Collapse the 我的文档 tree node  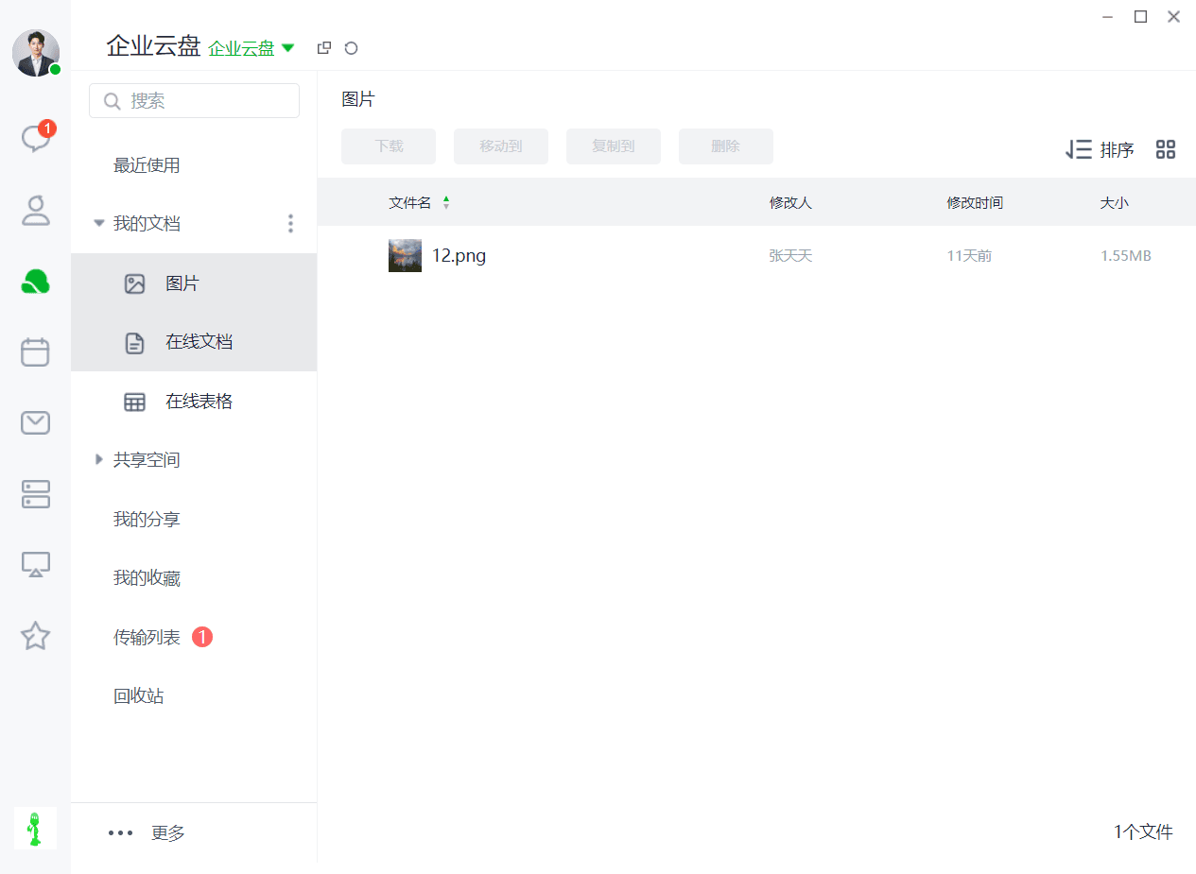[x=98, y=224]
